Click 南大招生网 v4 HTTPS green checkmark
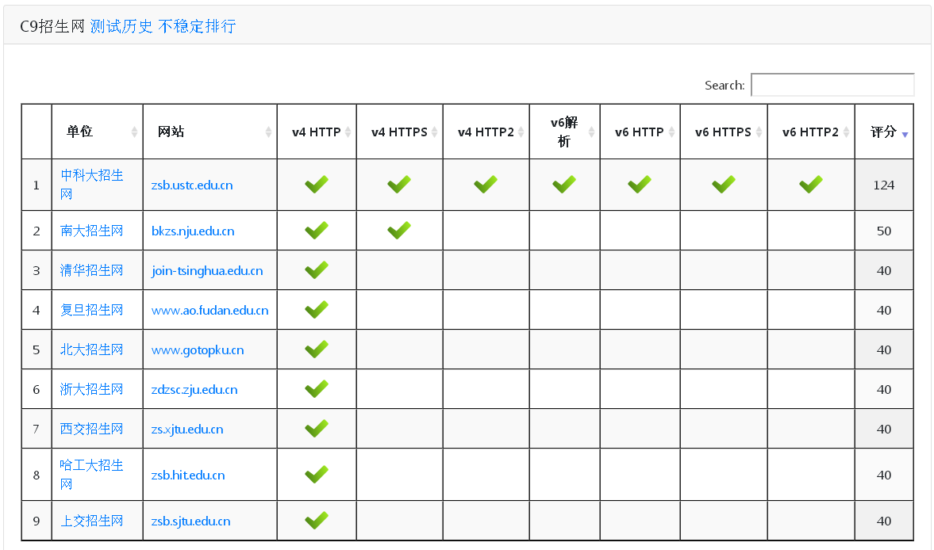This screenshot has height=550, width=934. point(399,230)
